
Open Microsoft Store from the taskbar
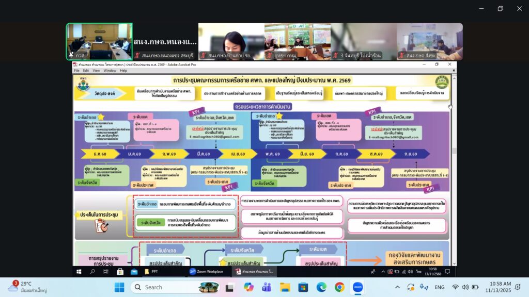(303, 287)
